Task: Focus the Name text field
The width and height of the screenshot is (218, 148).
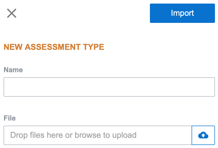Action: 109,87
